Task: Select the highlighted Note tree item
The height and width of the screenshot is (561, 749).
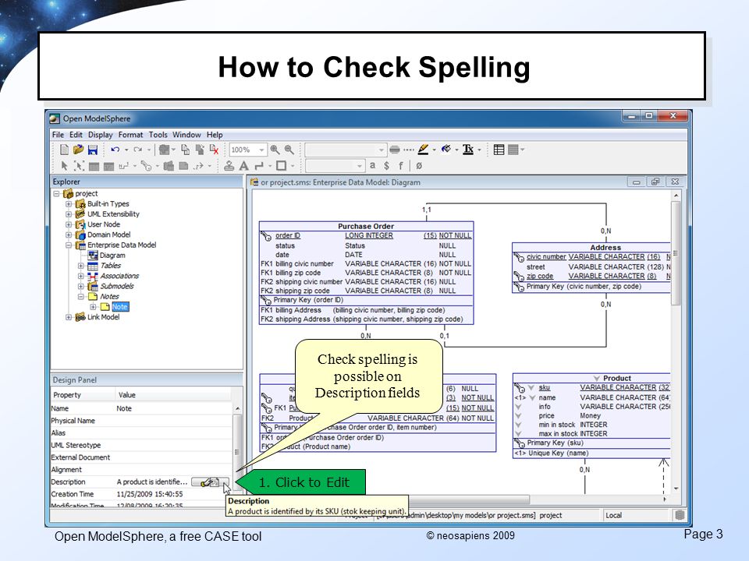Action: tap(120, 307)
